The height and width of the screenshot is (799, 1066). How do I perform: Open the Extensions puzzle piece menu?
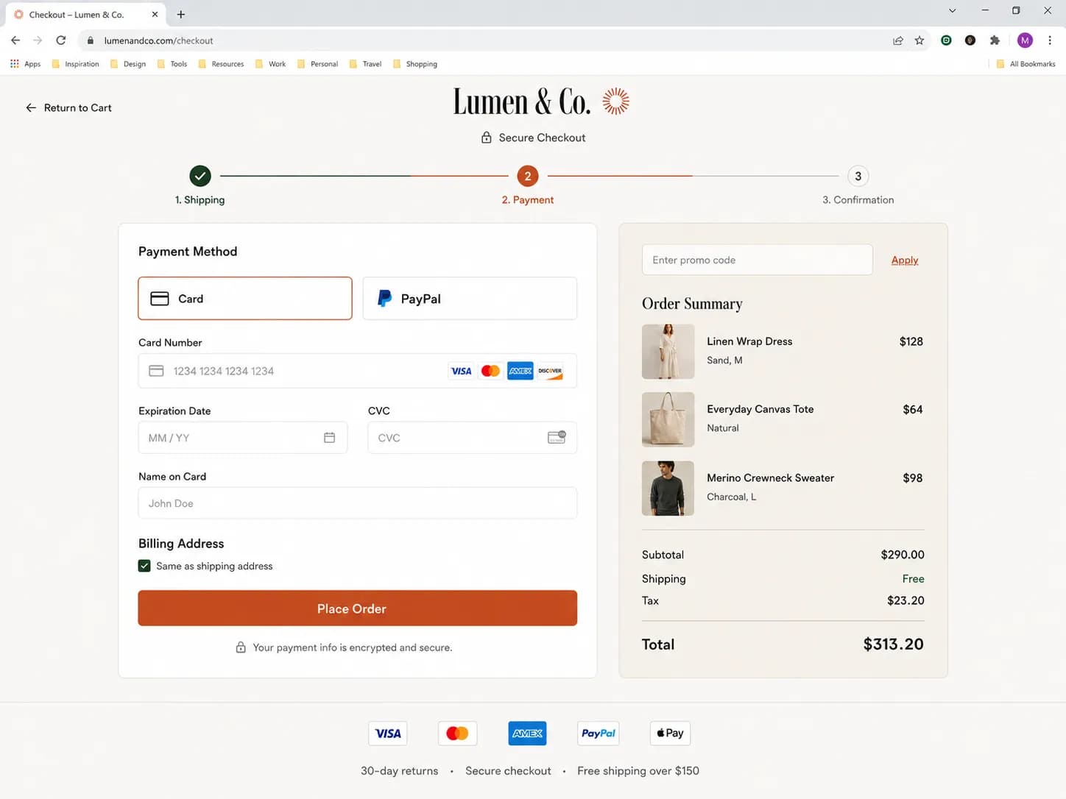coord(995,40)
